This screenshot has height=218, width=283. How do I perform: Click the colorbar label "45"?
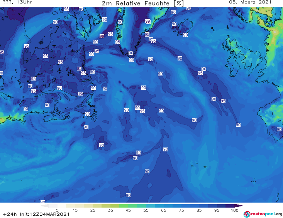tap(128, 210)
